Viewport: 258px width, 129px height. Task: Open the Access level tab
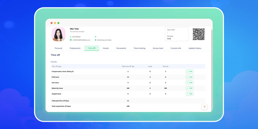158,48
